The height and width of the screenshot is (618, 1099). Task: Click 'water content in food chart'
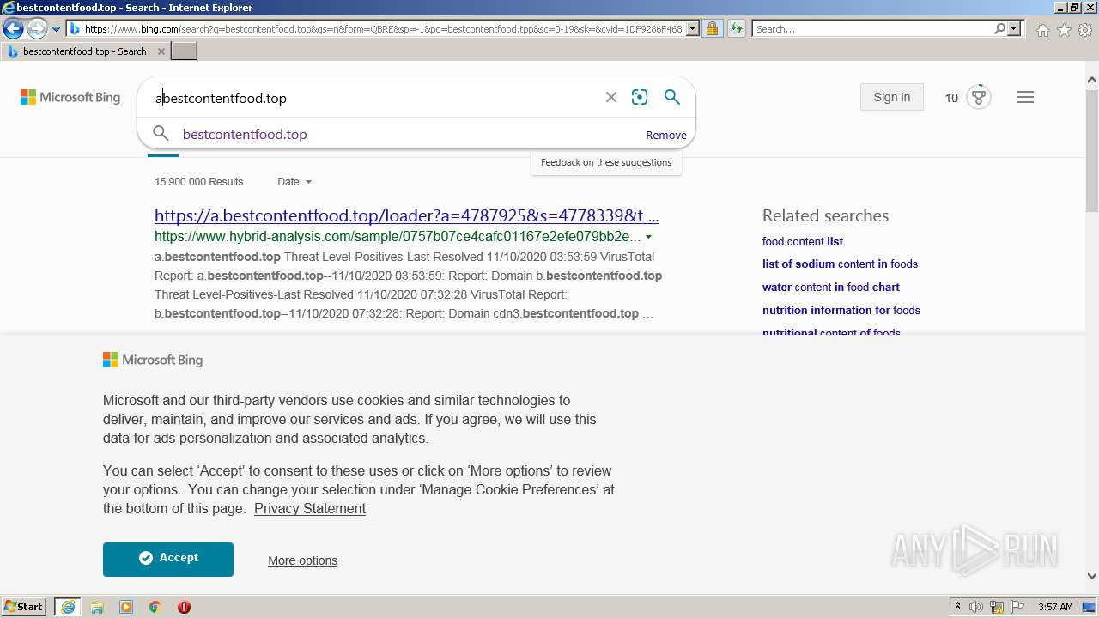click(x=831, y=288)
